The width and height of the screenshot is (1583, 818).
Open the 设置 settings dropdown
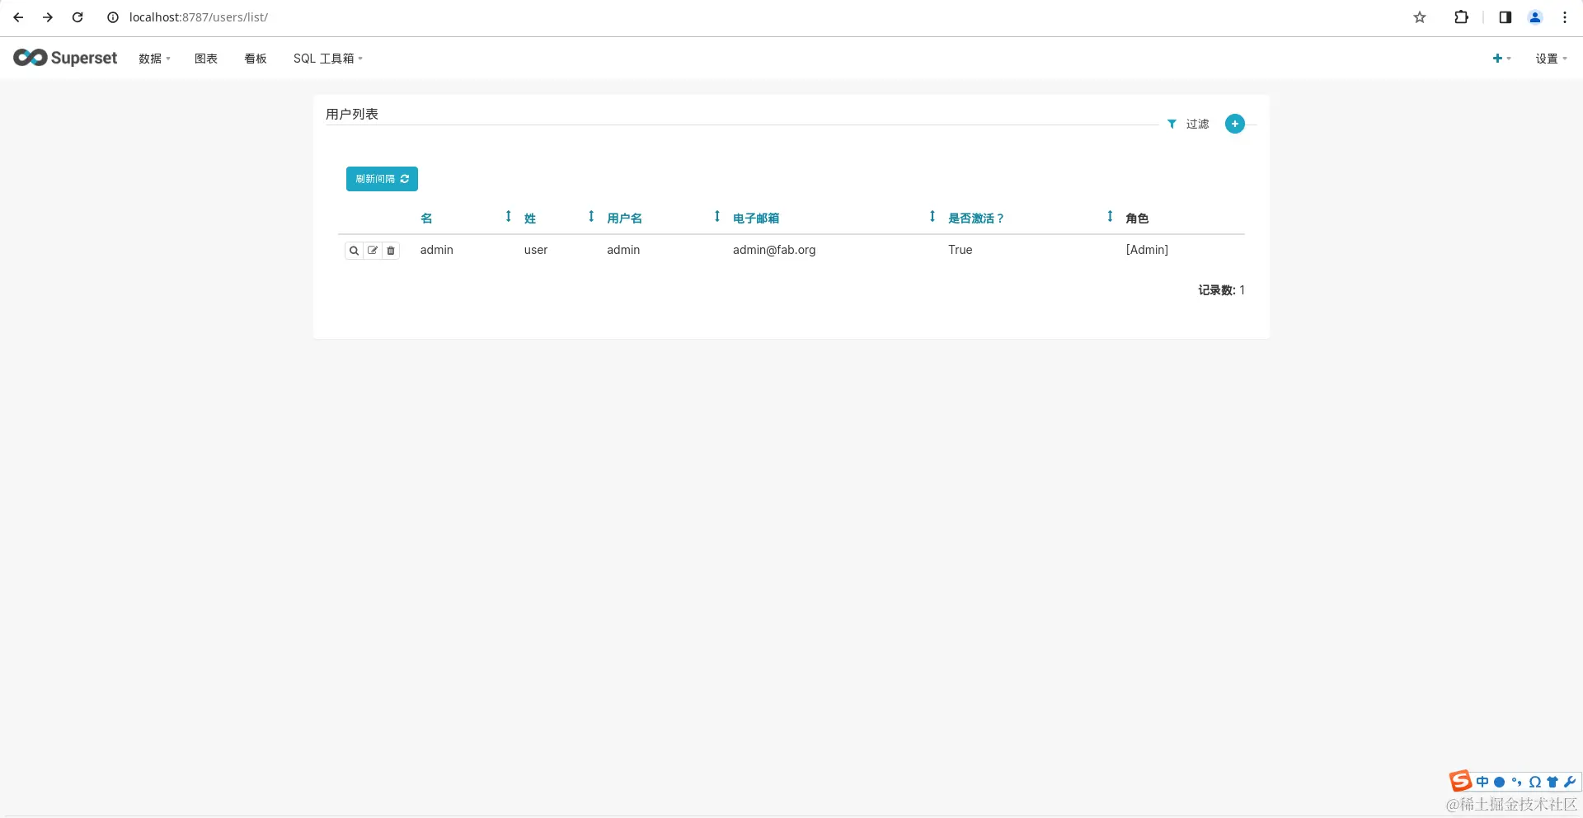point(1551,59)
